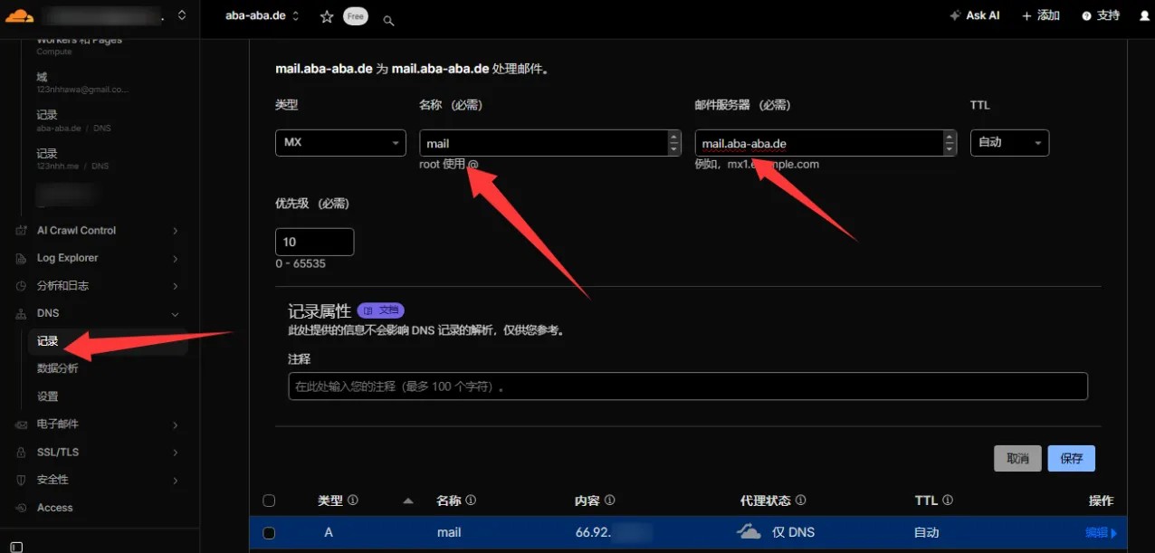Select the 安全性 shield icon in sidebar
Screen dimensions: 1155x553
pos(21,480)
